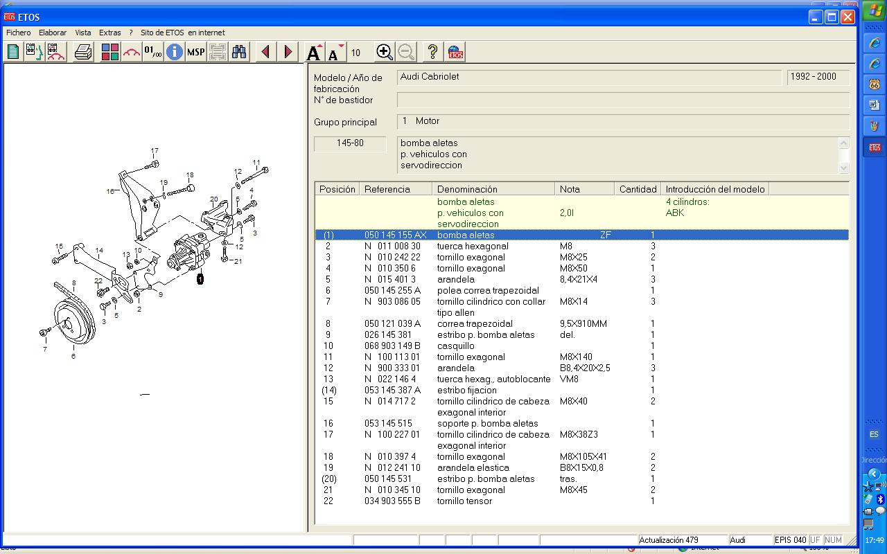The height and width of the screenshot is (554, 887).
Task: Open the Extras menu
Action: click(x=109, y=33)
